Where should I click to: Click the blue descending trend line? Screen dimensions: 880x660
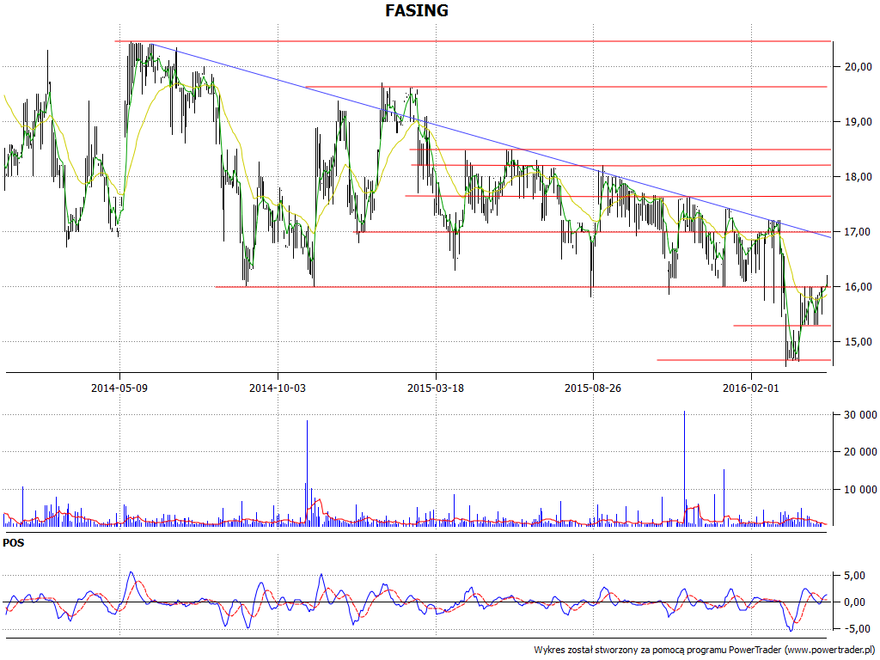click(491, 140)
